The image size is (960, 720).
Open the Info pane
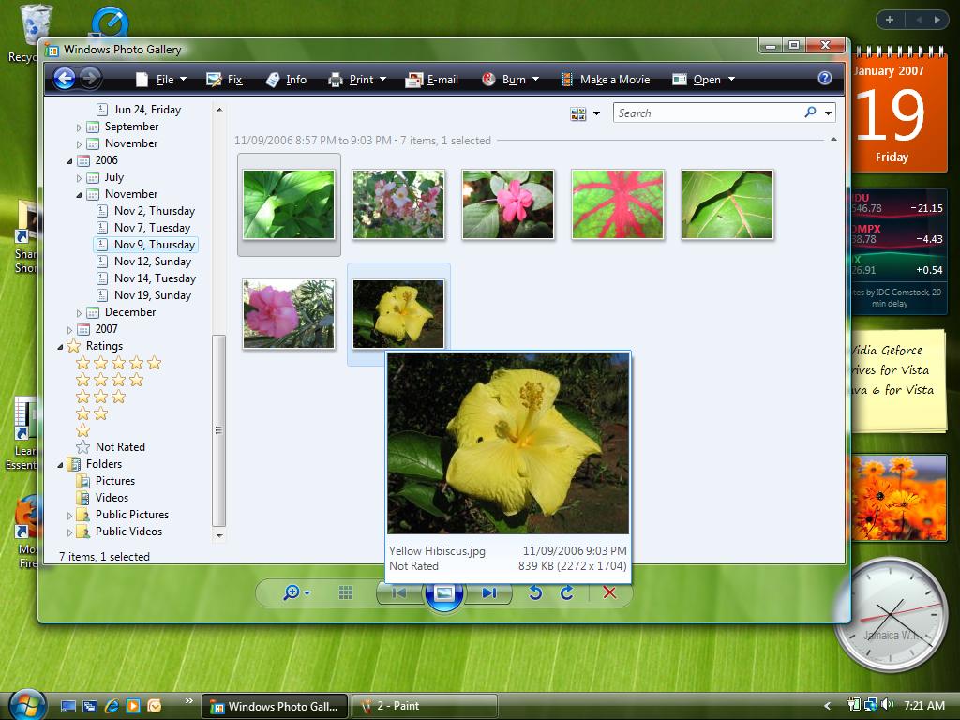click(x=286, y=80)
